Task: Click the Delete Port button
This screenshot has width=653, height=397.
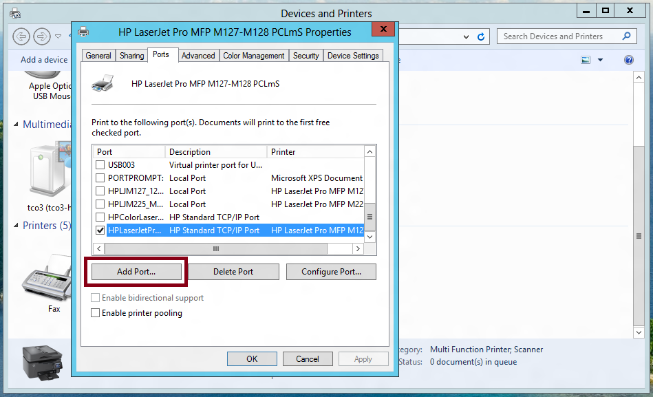Action: [x=233, y=272]
